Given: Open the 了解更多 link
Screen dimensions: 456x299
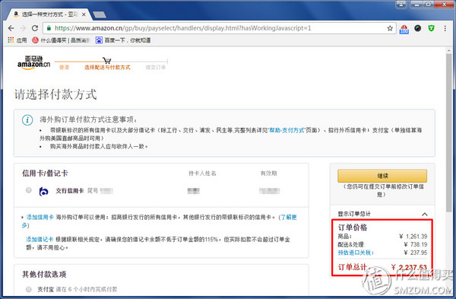Looking at the screenshot, I should (x=159, y=221).
